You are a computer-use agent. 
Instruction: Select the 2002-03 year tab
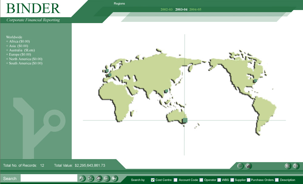pyautogui.click(x=167, y=9)
